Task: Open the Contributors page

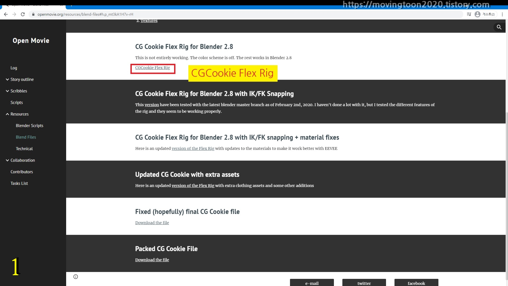Action: (x=22, y=172)
